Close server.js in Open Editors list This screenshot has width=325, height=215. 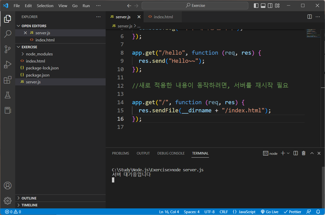[x=25, y=33]
